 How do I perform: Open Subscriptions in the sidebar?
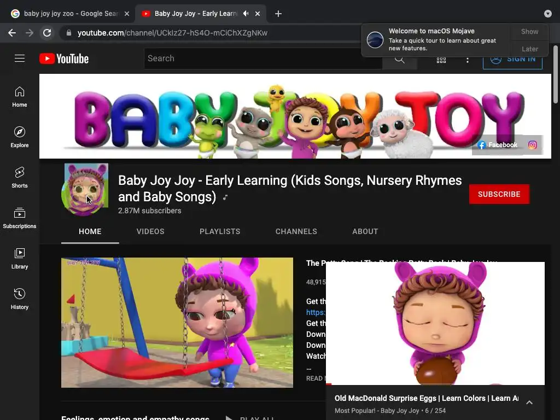tap(20, 218)
